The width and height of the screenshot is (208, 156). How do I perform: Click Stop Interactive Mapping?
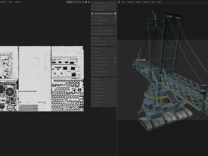point(104,34)
